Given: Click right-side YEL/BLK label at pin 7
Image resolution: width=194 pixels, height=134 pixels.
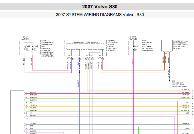Looking at the screenshot, I should [186, 108].
